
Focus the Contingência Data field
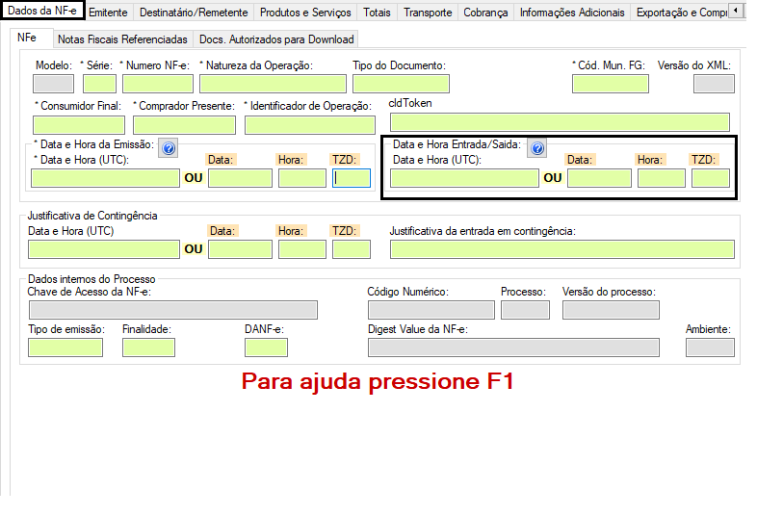240,249
